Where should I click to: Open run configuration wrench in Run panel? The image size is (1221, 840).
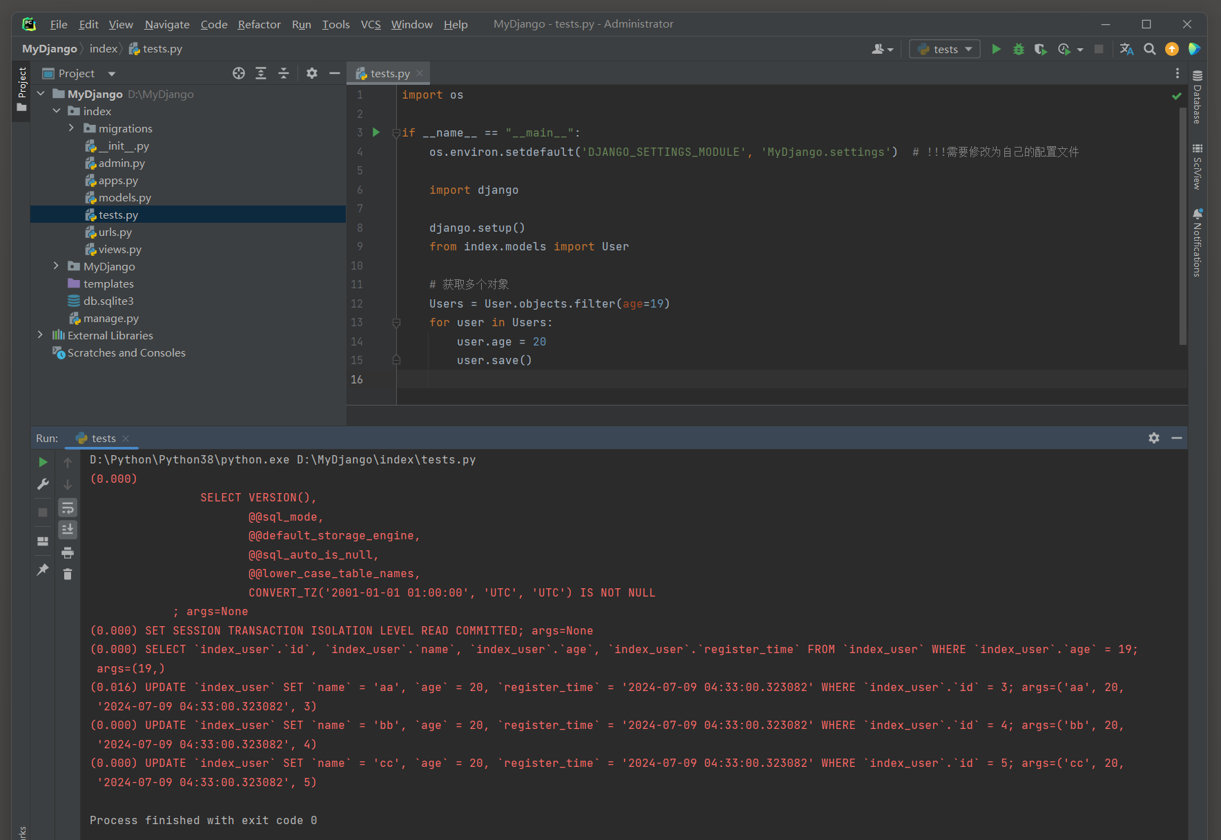pos(43,484)
